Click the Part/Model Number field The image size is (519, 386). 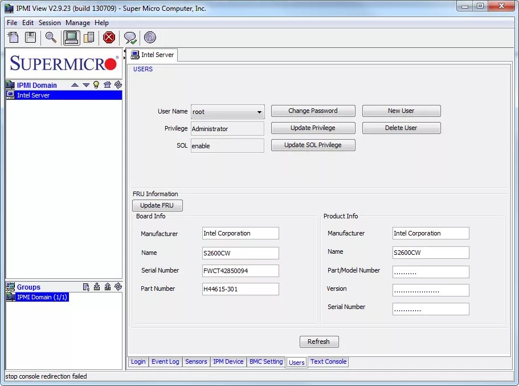point(431,272)
